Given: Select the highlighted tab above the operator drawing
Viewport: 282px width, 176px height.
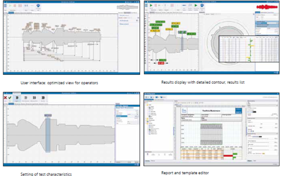Looking at the screenshot, I should [11, 13].
